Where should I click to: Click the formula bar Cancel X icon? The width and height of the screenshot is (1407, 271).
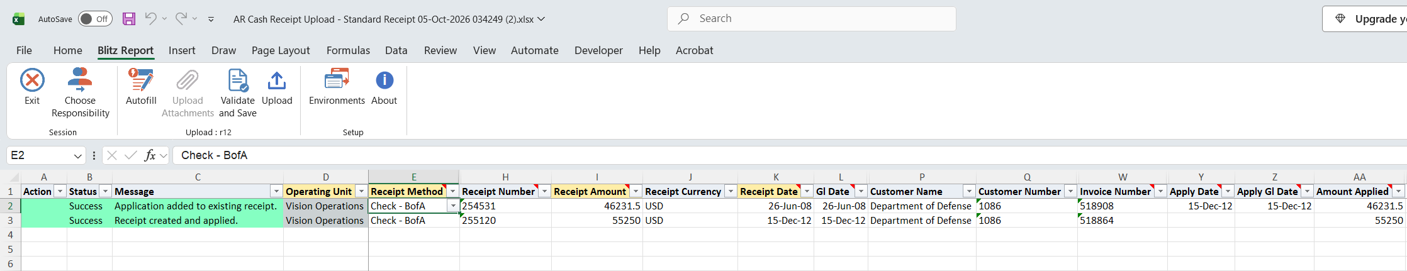(x=112, y=155)
